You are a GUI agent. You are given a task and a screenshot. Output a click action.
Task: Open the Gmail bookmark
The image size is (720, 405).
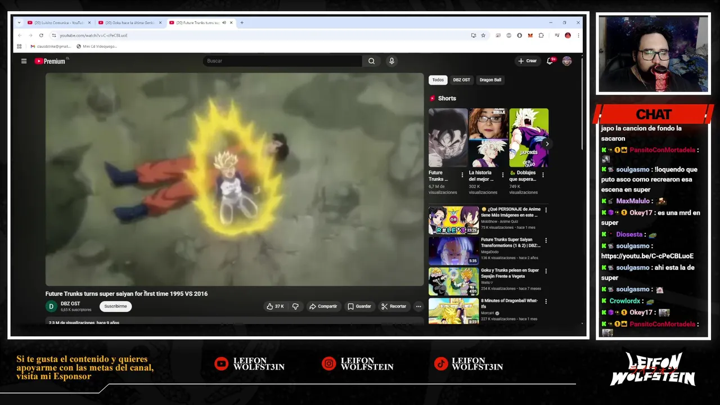[51, 46]
